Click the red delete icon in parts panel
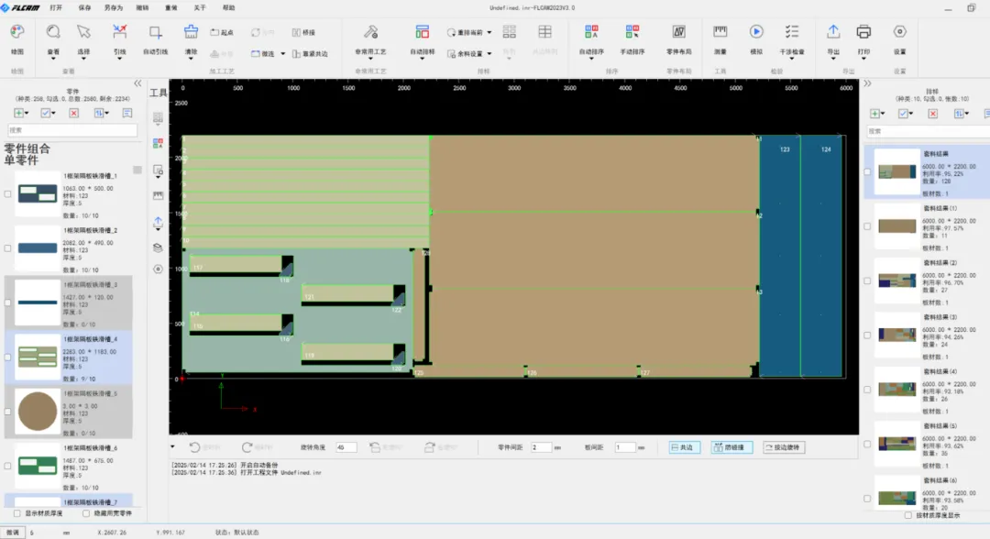Viewport: 990px width, 539px height. (x=74, y=113)
